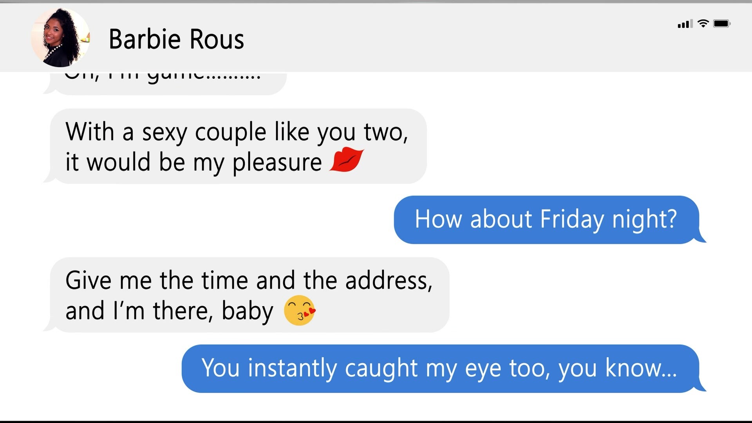
Task: Click the word "baby" beside the kiss emoji
Action: [247, 311]
